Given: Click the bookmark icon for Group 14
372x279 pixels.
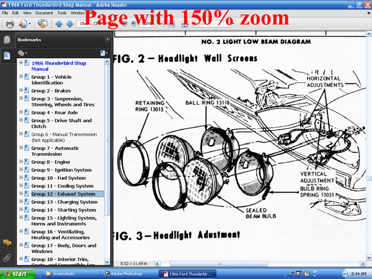Looking at the screenshot, I should (x=27, y=210).
